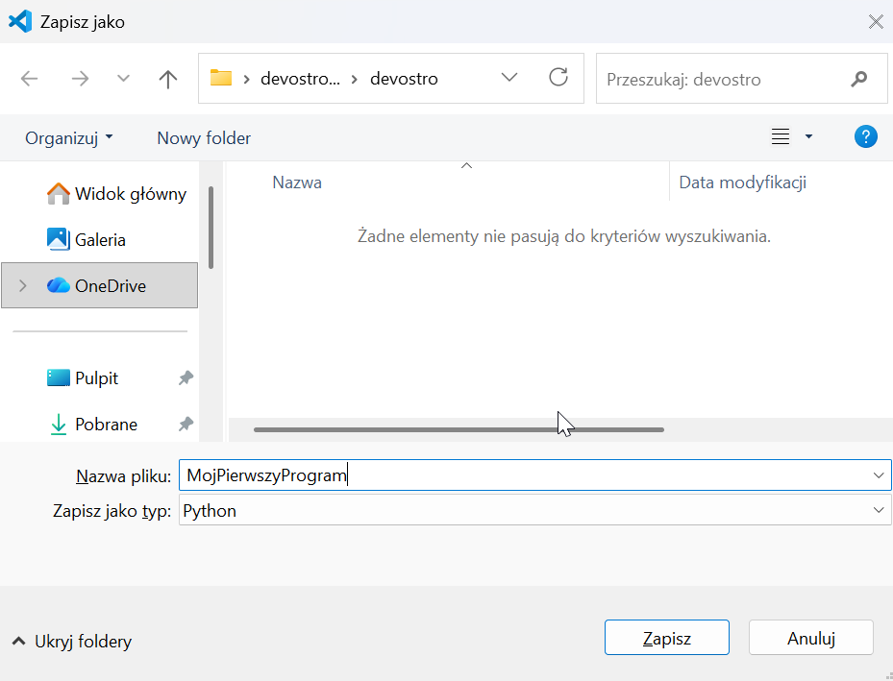Open the Organizuj menu

[x=69, y=137]
